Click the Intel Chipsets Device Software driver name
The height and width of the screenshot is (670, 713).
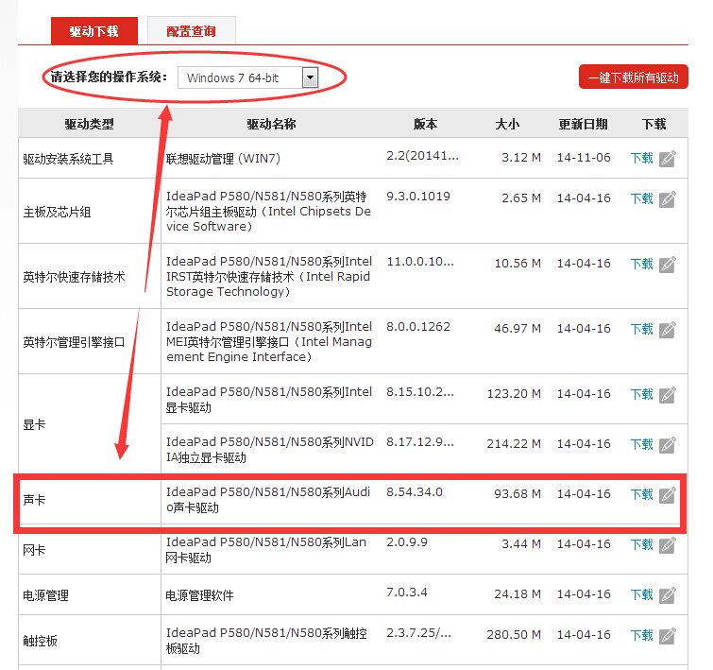[269, 212]
